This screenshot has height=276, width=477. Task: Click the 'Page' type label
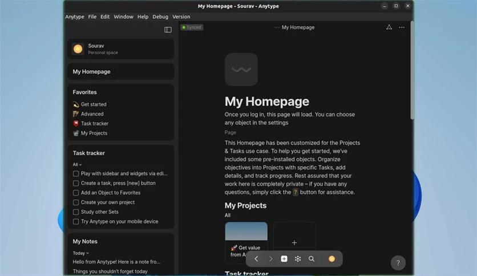tap(231, 132)
